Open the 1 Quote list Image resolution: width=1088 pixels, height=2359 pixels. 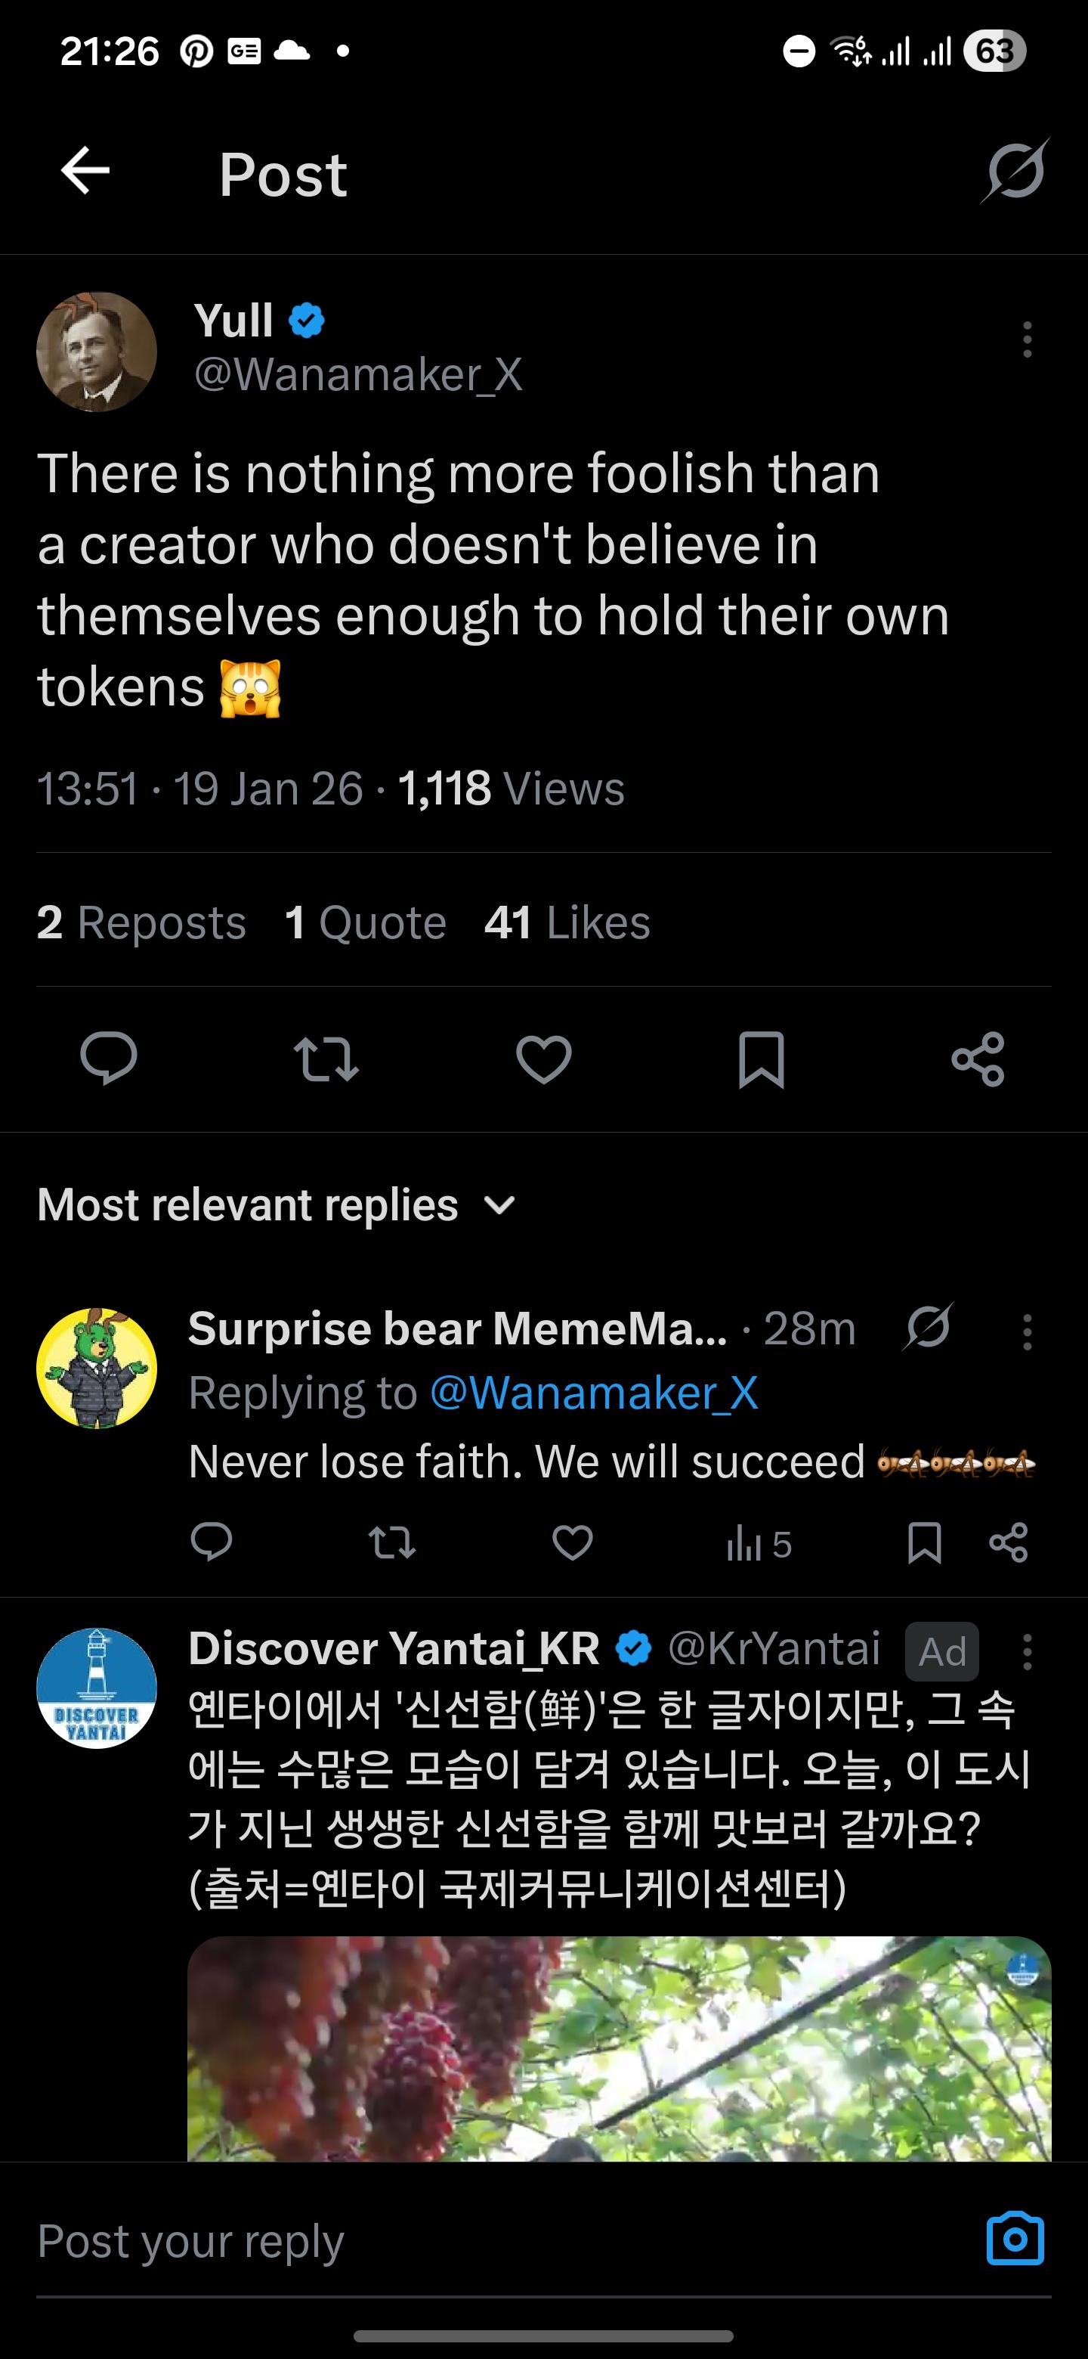tap(365, 922)
